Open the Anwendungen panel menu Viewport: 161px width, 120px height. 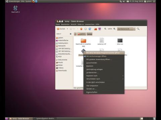[14, 1]
